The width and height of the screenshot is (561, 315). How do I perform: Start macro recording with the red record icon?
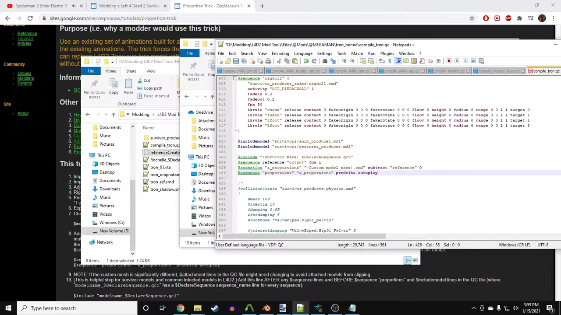tap(449, 61)
